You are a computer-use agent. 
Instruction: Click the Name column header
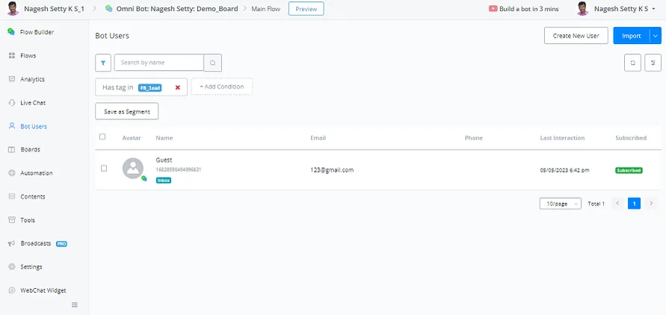[x=164, y=138]
